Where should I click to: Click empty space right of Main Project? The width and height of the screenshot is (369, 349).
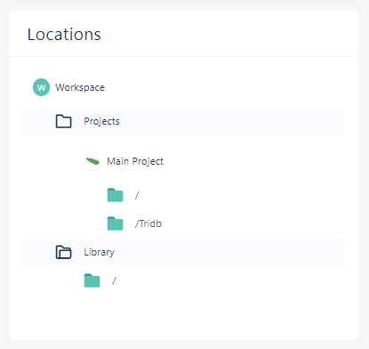click(x=252, y=161)
